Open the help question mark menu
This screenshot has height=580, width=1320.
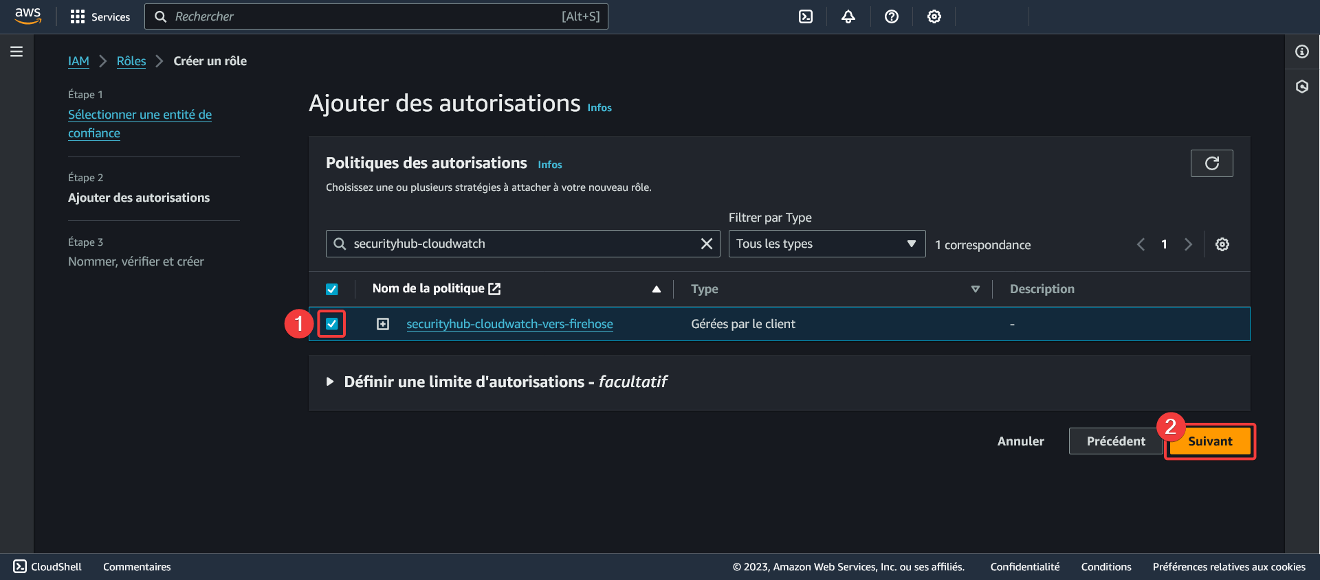click(892, 16)
